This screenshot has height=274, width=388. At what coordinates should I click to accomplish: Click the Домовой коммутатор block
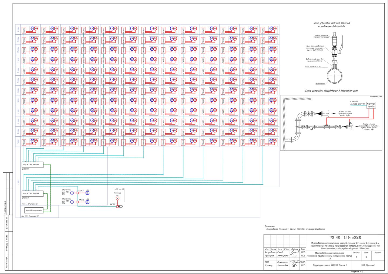tap(34, 210)
